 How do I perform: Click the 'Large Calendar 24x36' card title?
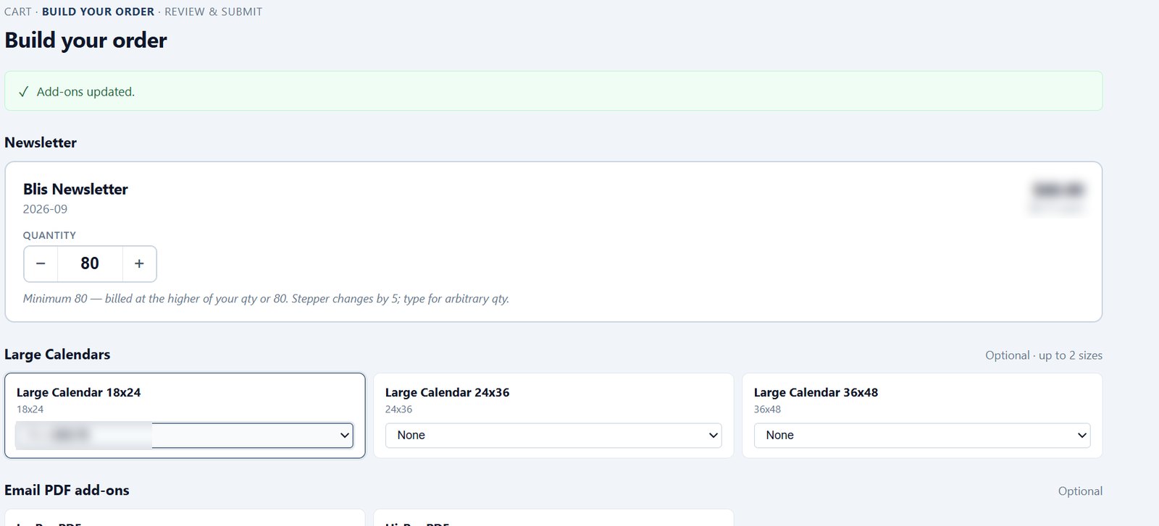(447, 392)
